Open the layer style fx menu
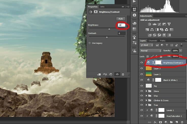Image resolution: width=187 pixels, height=124 pixels. tap(155, 122)
